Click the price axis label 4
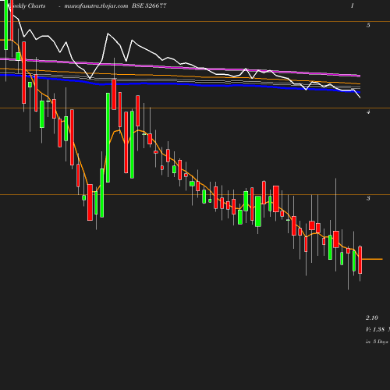 [368, 112]
